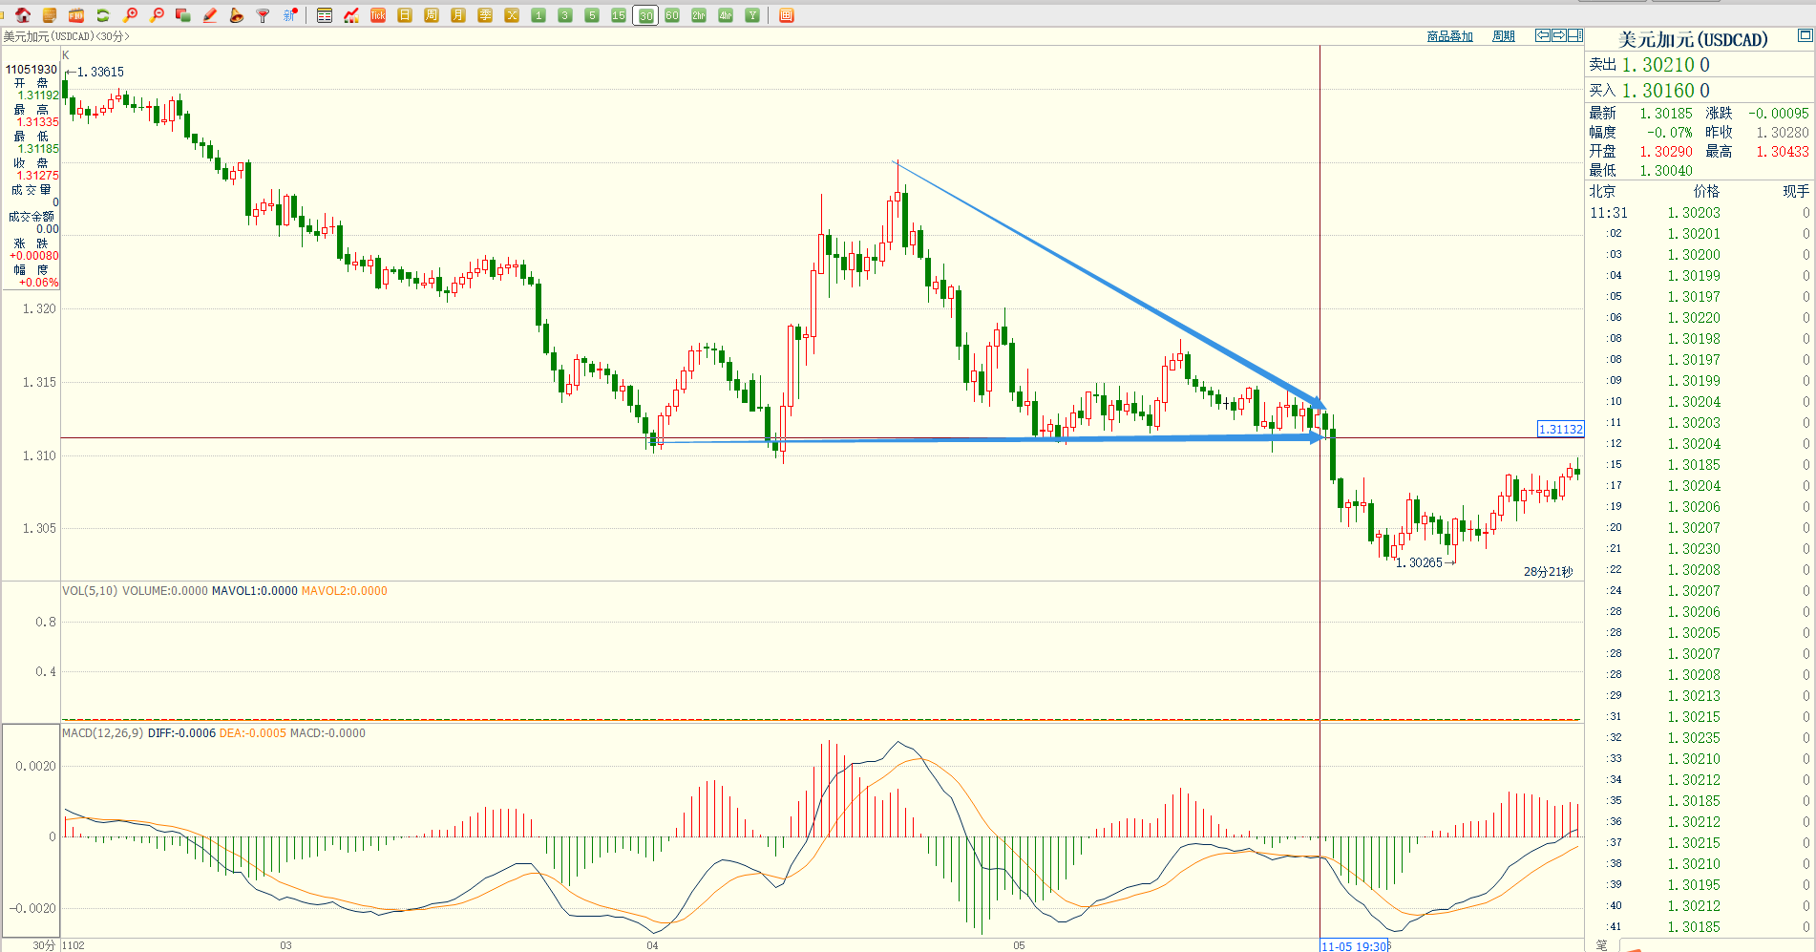Click the 11-05 19:30 time marker
The width and height of the screenshot is (1816, 952).
(1354, 946)
